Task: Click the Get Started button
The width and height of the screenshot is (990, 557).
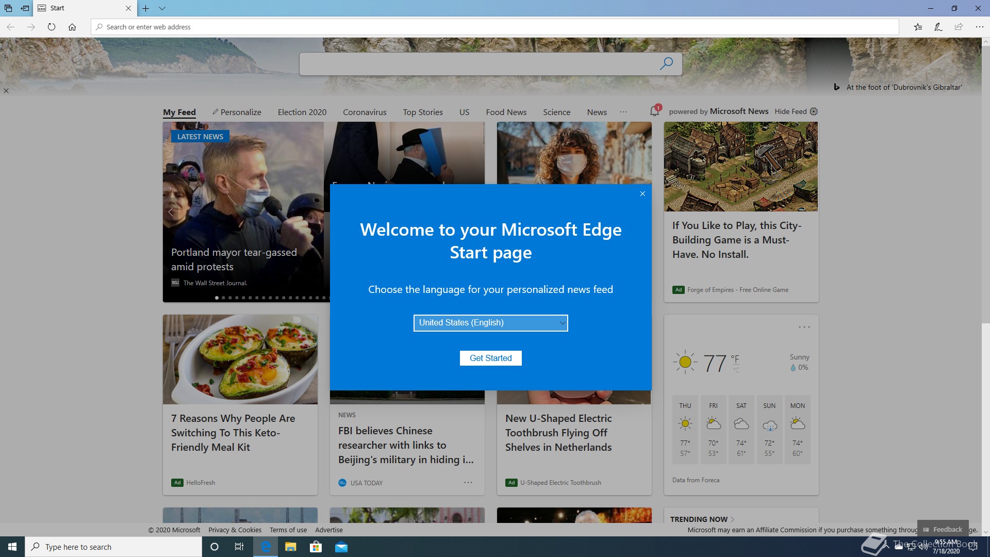Action: (x=490, y=358)
